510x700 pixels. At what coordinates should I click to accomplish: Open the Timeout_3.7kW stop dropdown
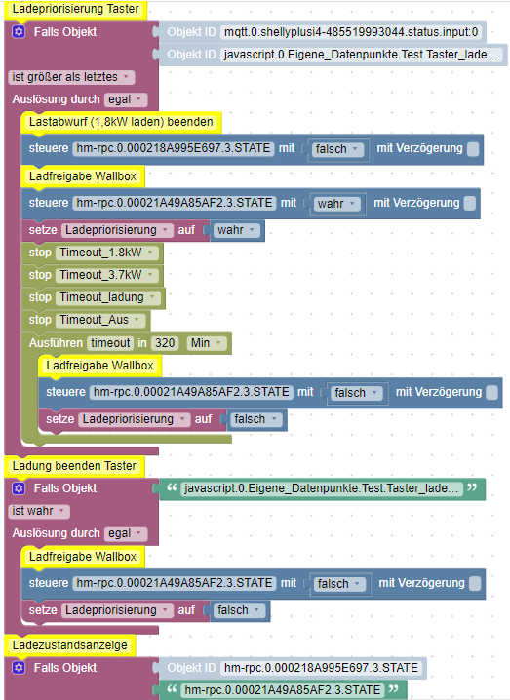coord(106,275)
